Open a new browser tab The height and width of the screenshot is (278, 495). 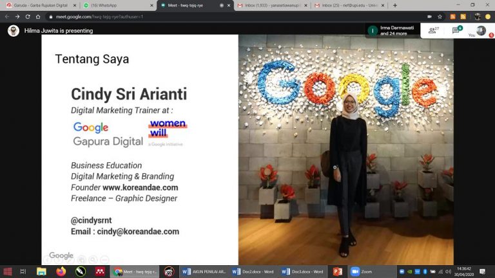[395, 5]
